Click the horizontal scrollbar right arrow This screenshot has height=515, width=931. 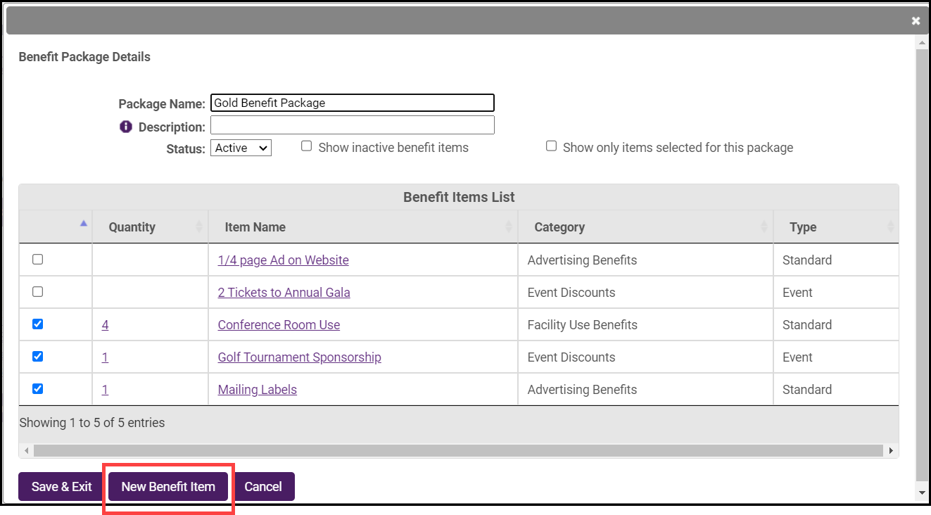(891, 450)
